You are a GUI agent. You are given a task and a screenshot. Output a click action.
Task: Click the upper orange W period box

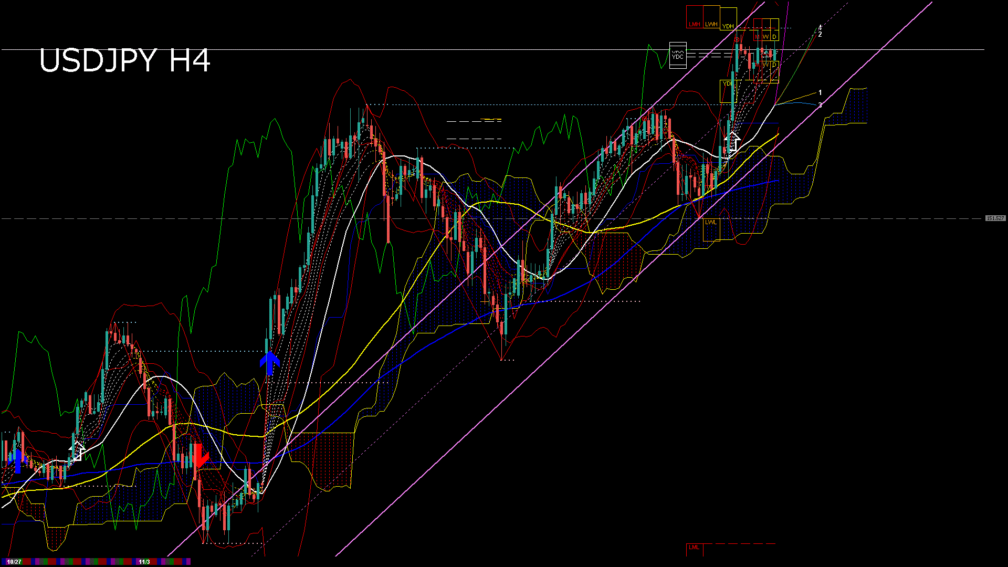coord(765,37)
